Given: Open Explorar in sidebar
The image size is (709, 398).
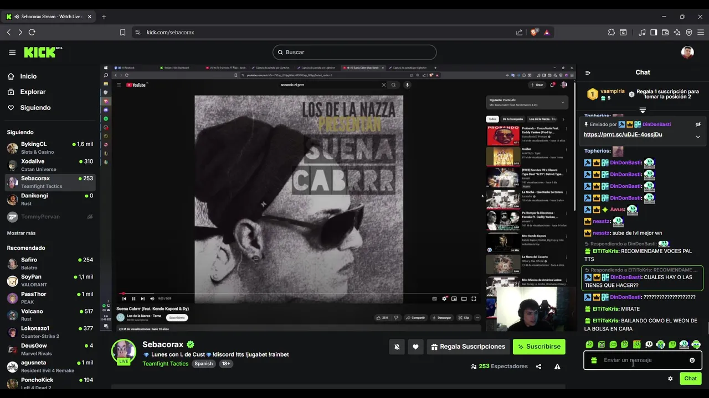Looking at the screenshot, I should tap(33, 92).
